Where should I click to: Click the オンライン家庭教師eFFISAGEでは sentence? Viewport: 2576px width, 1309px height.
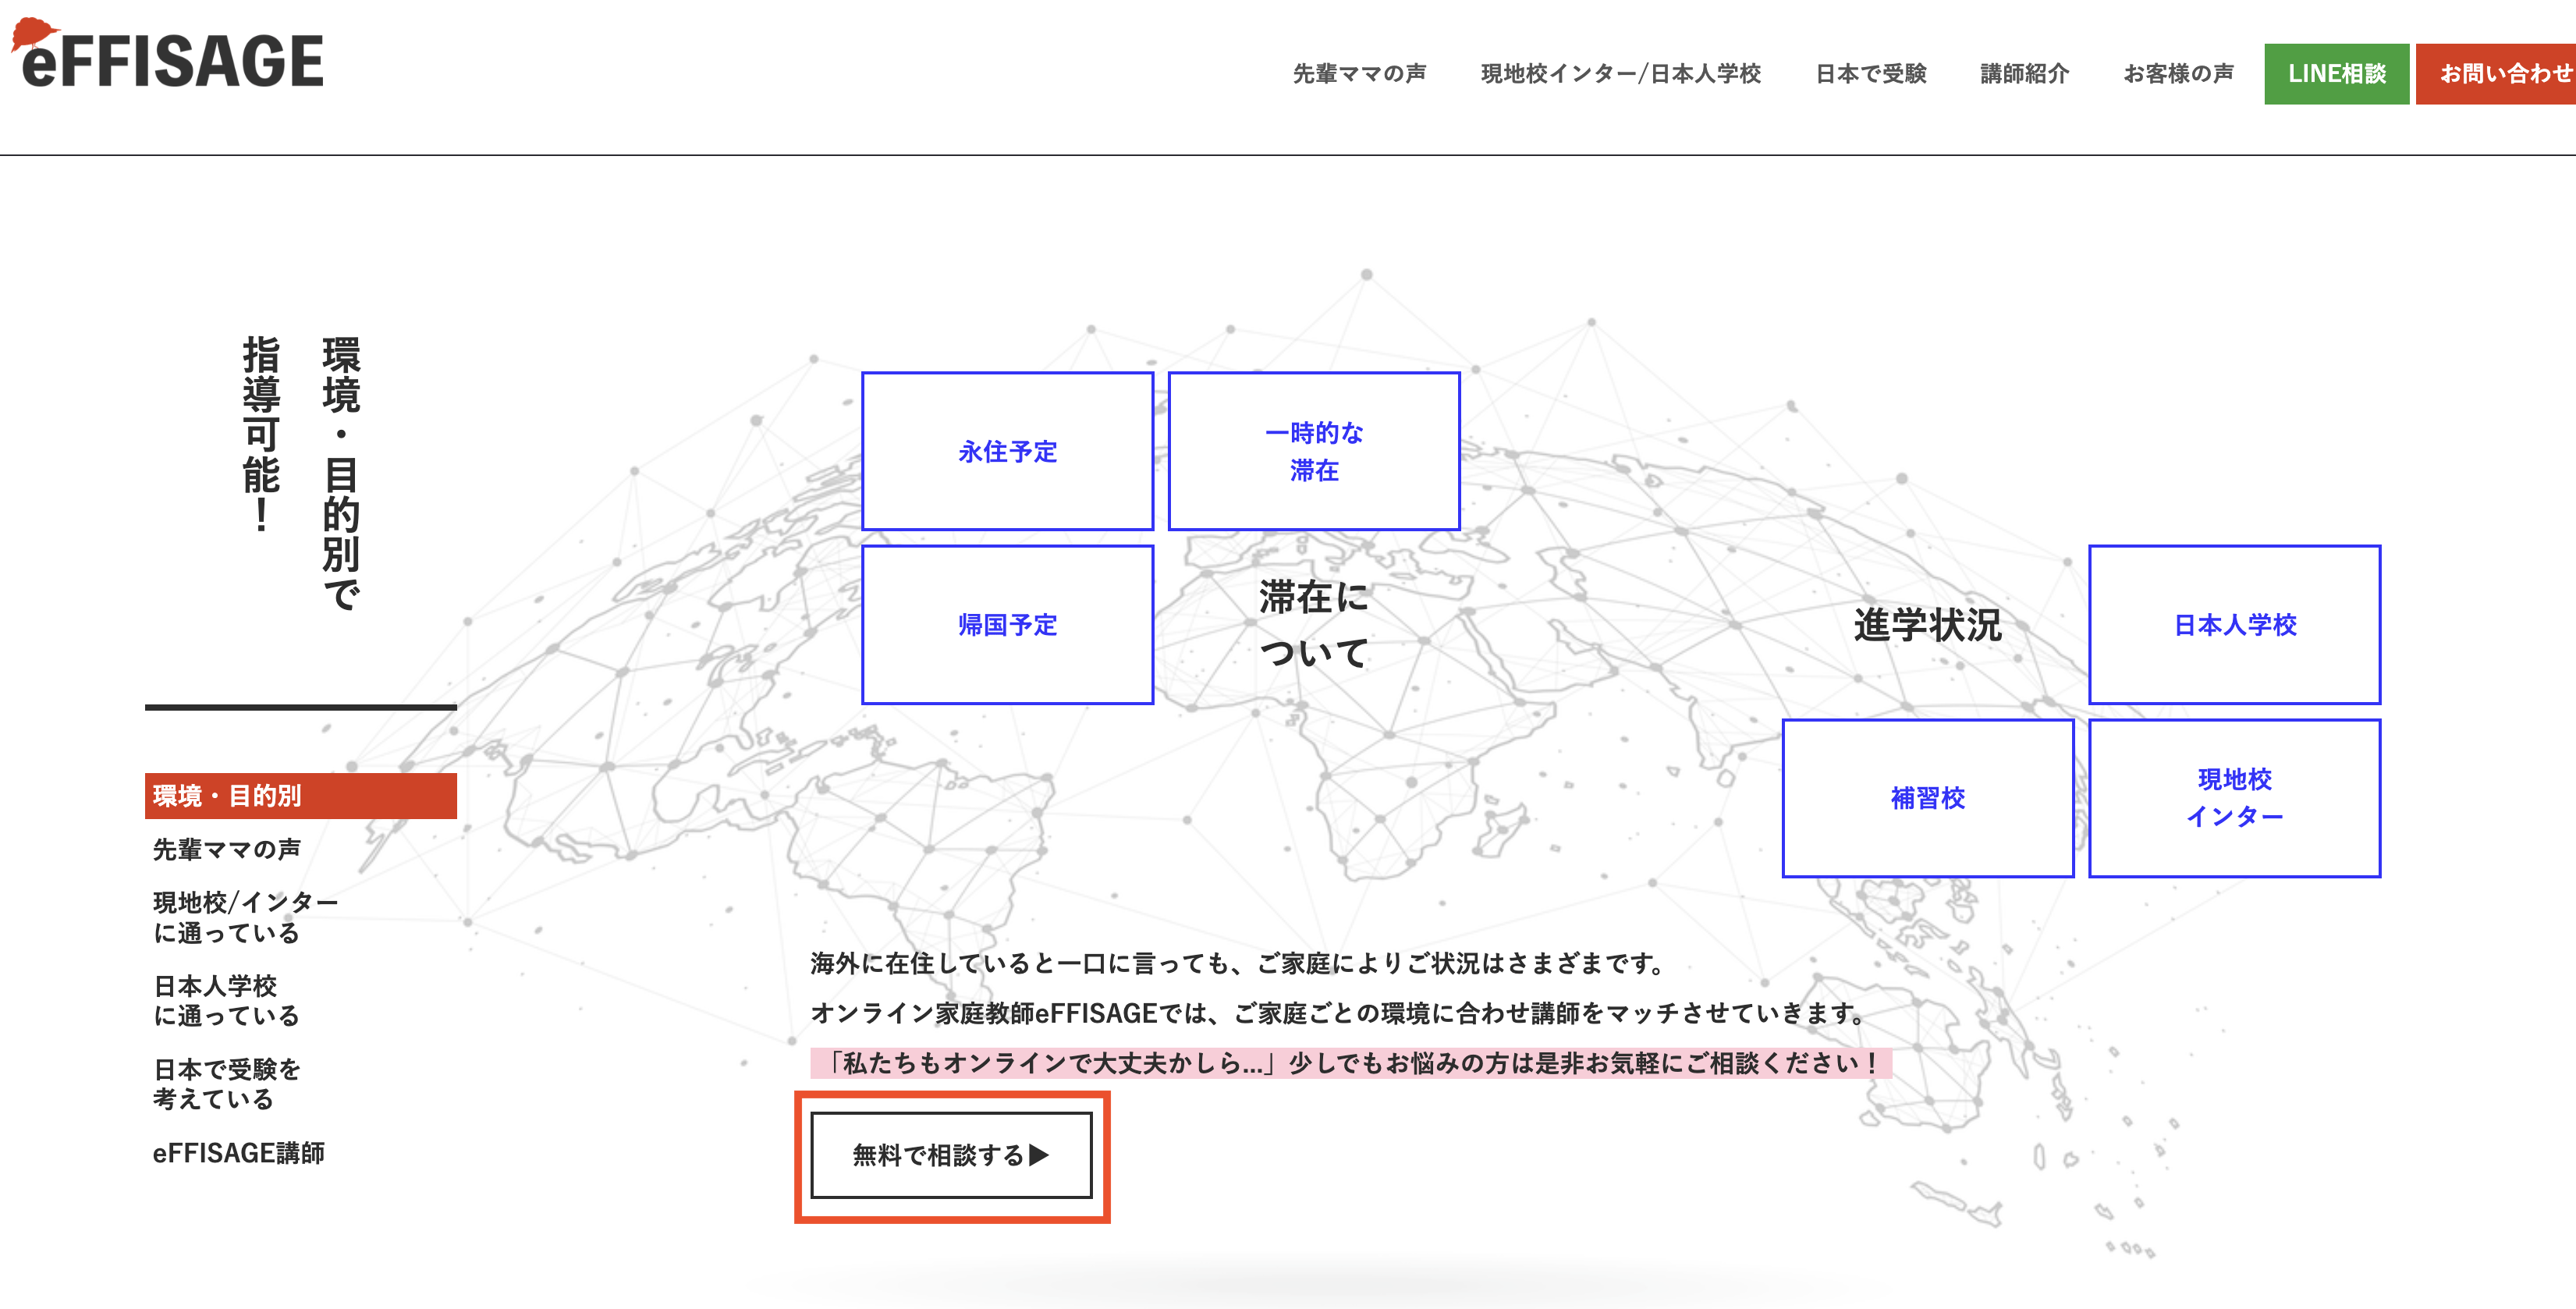pos(1339,1013)
